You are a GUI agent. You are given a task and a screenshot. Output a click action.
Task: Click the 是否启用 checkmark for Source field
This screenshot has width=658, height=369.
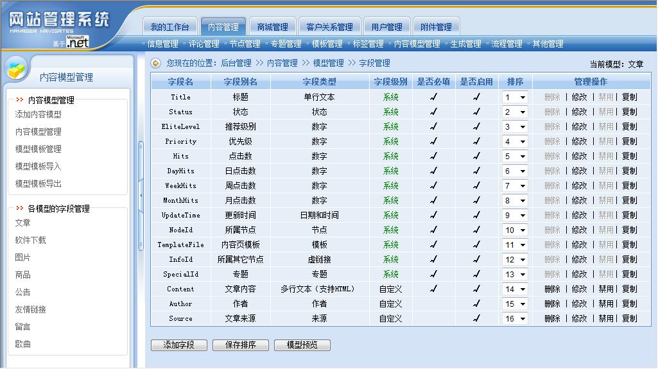tap(476, 318)
